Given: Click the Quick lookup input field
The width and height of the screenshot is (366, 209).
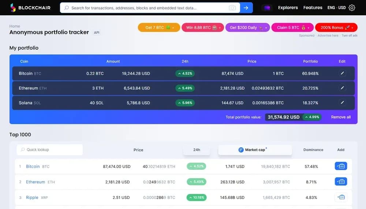Looking at the screenshot, I should coord(49,150).
